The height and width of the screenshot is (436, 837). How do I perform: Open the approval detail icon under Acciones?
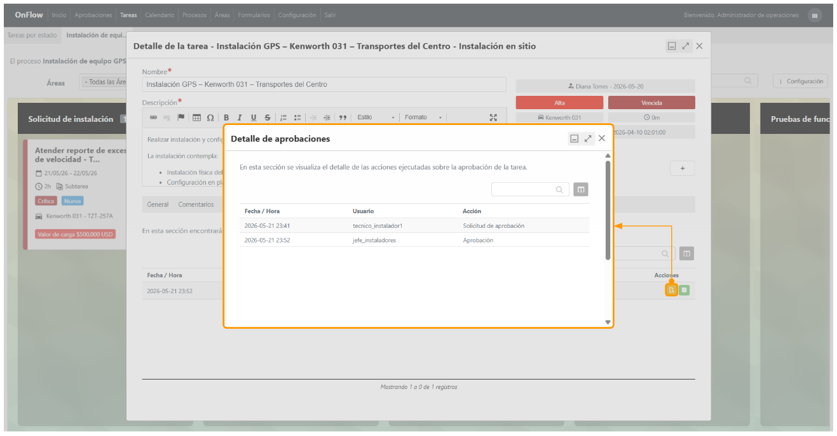point(671,290)
